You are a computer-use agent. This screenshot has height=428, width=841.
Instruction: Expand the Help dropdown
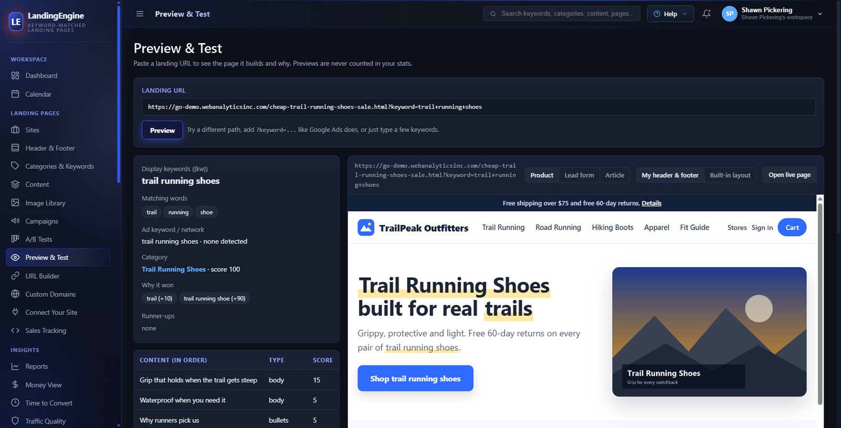tap(670, 14)
